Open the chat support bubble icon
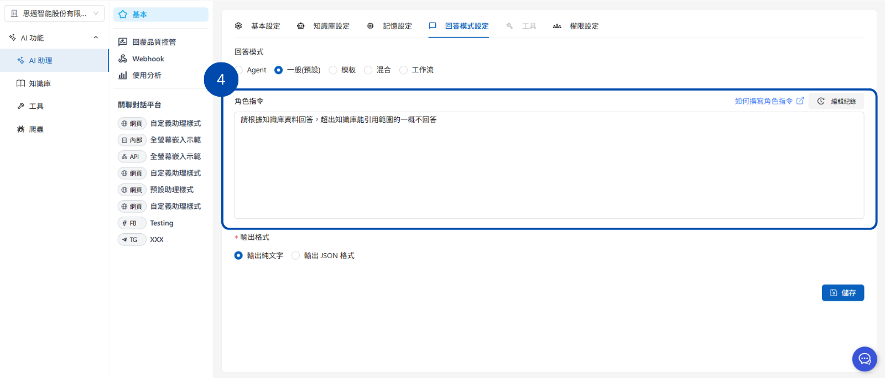The image size is (885, 378). (865, 359)
